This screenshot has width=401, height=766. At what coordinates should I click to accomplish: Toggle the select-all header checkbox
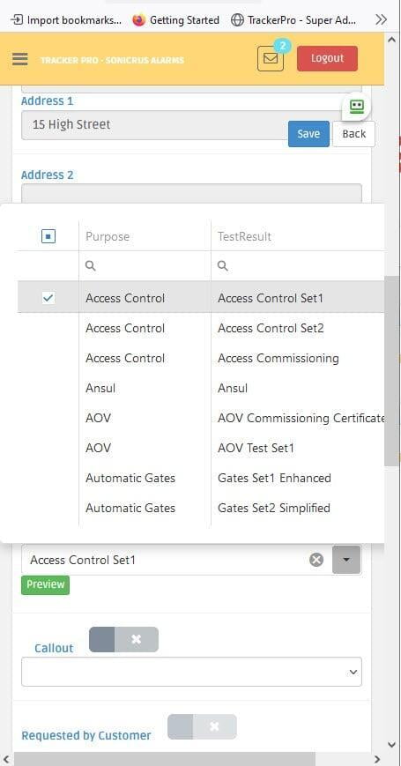(x=48, y=237)
